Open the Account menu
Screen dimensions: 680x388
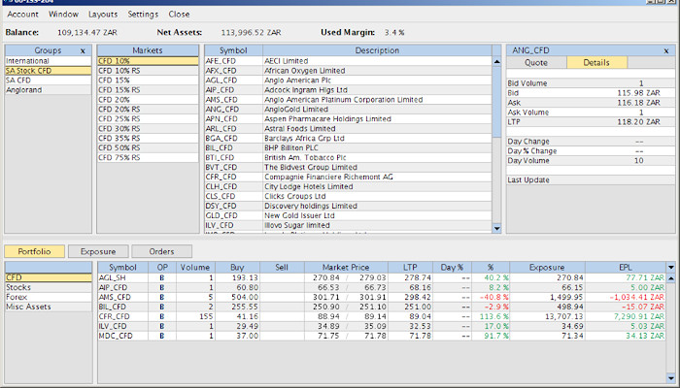point(22,15)
